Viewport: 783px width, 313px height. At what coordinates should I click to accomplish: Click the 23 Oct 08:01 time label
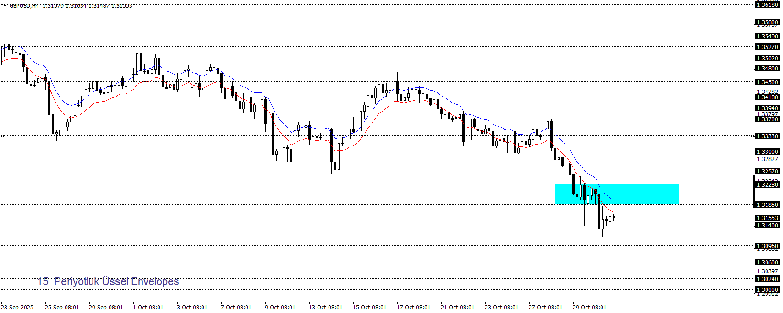click(x=501, y=307)
